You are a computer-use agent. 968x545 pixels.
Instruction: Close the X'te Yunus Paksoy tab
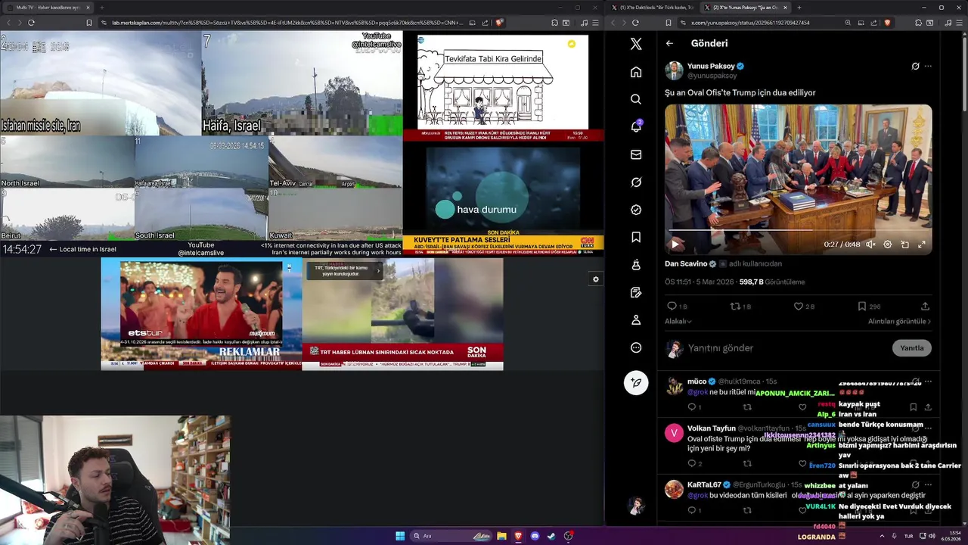(x=785, y=8)
